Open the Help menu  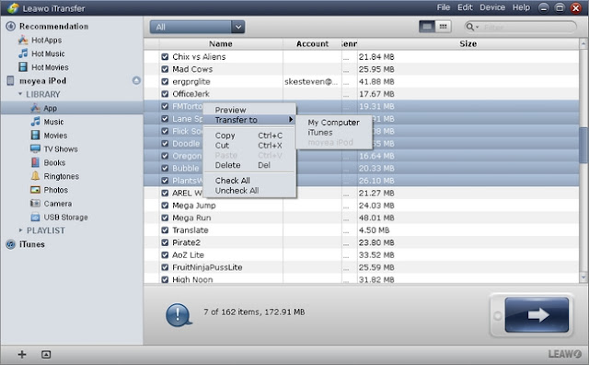[x=521, y=7]
